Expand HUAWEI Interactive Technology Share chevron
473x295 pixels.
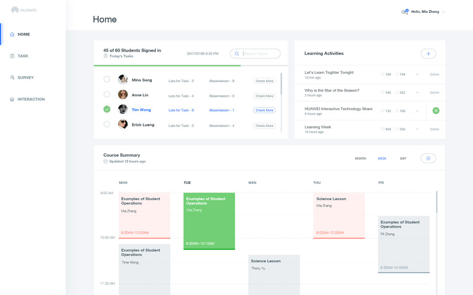click(x=417, y=111)
